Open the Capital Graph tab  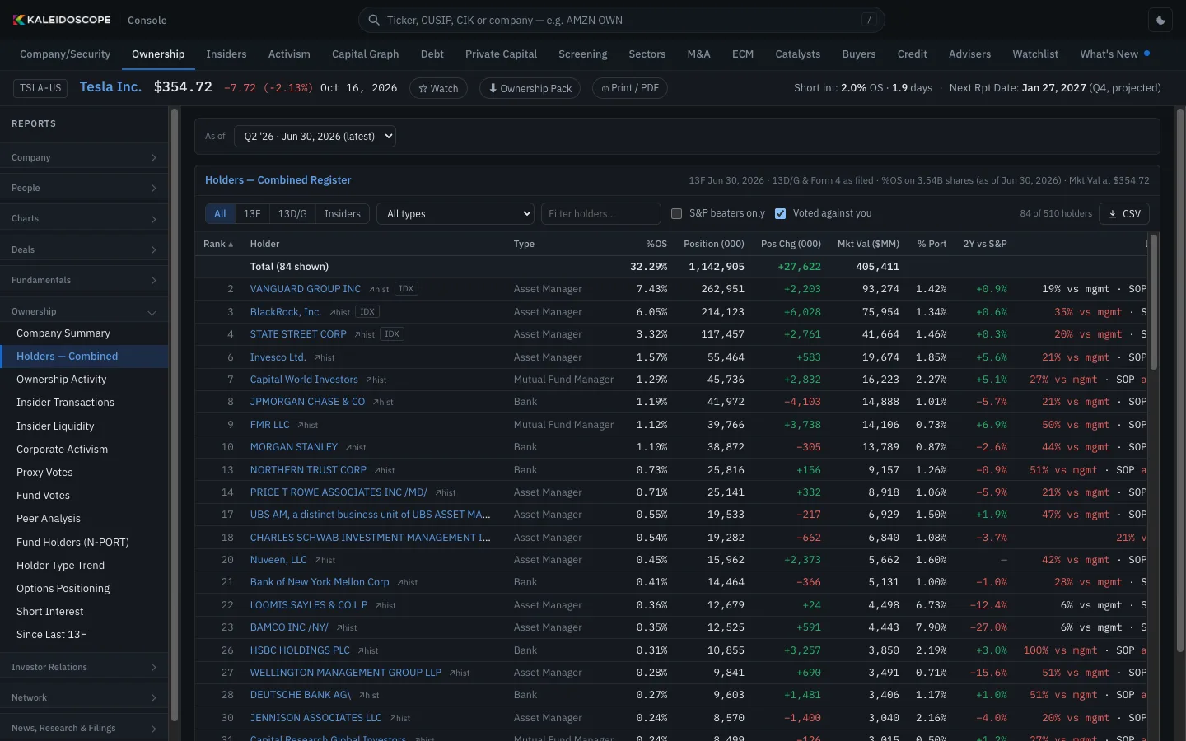tap(365, 54)
